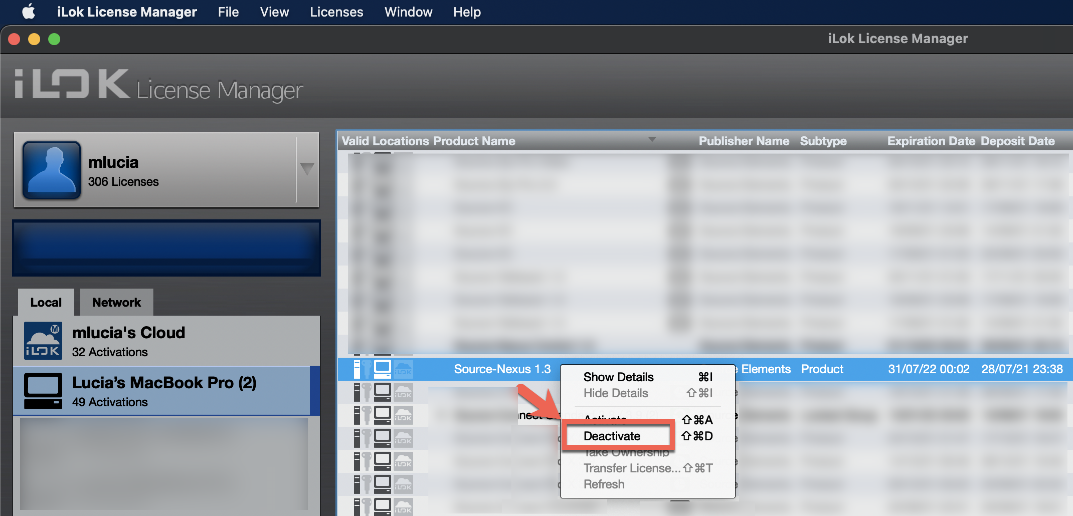Expand the mlucia account dropdown arrow
1073x516 pixels.
click(307, 169)
